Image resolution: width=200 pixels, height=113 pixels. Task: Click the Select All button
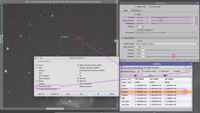[x=41, y=94]
